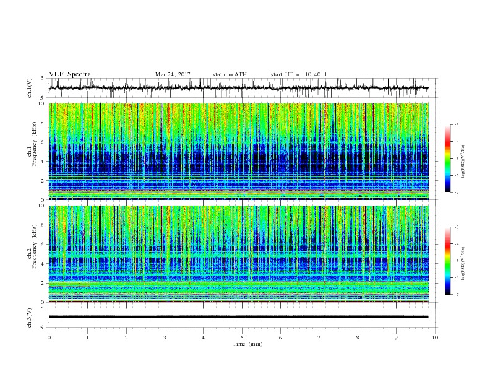Click the "2" kHz tick on ch.2 spectrogram

[x=43, y=283]
